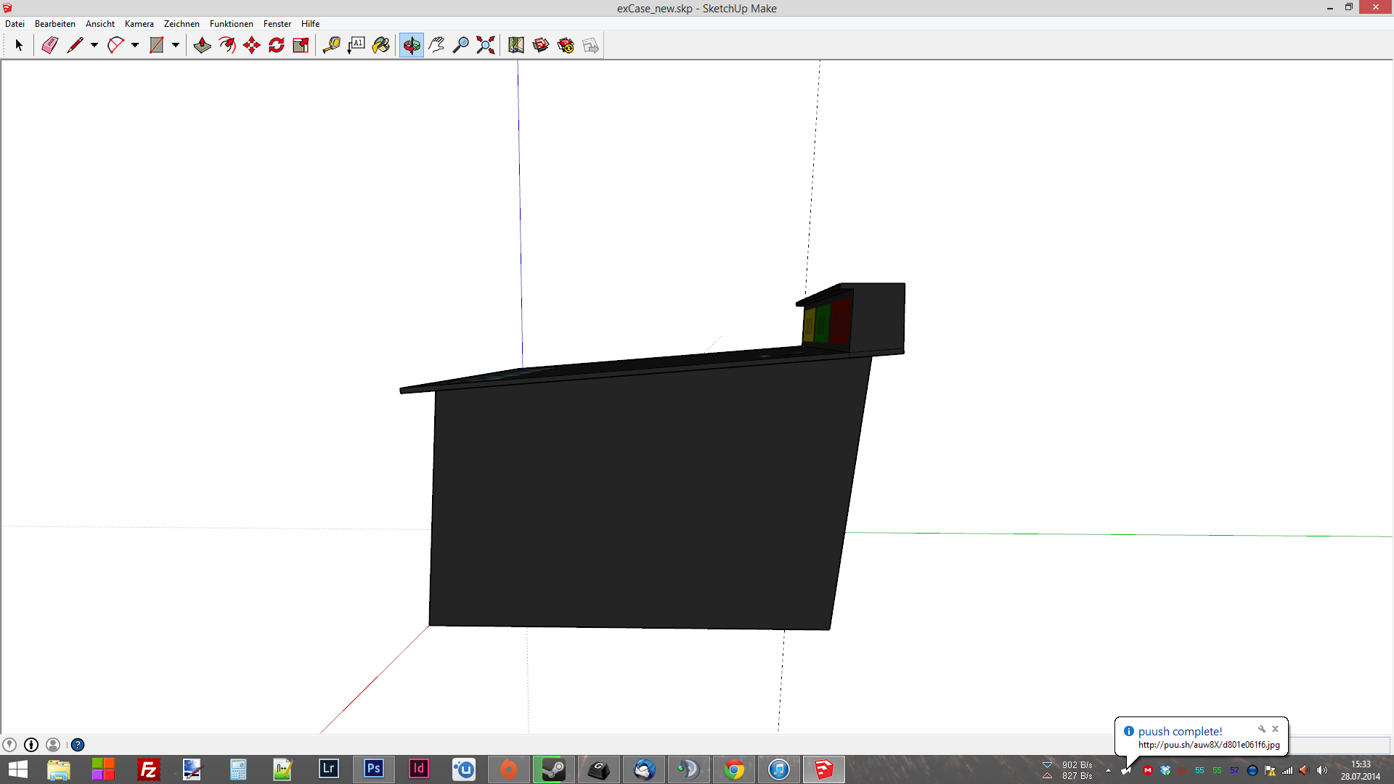1394x784 pixels.
Task: Expand the pencil line tool dropdown
Action: tap(94, 45)
